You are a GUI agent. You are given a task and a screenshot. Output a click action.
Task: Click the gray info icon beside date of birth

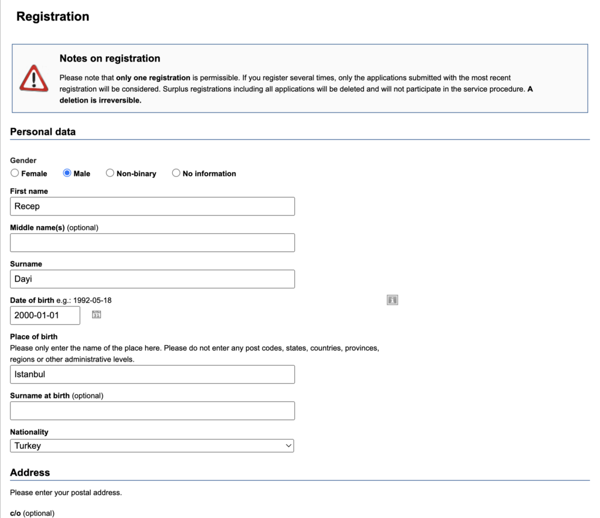pyautogui.click(x=392, y=300)
